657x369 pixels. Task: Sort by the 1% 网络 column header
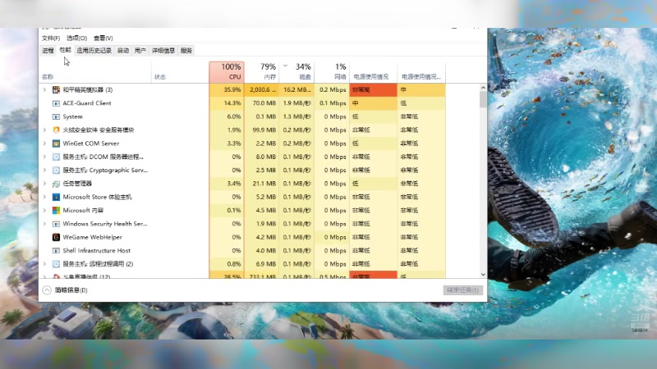pos(332,71)
